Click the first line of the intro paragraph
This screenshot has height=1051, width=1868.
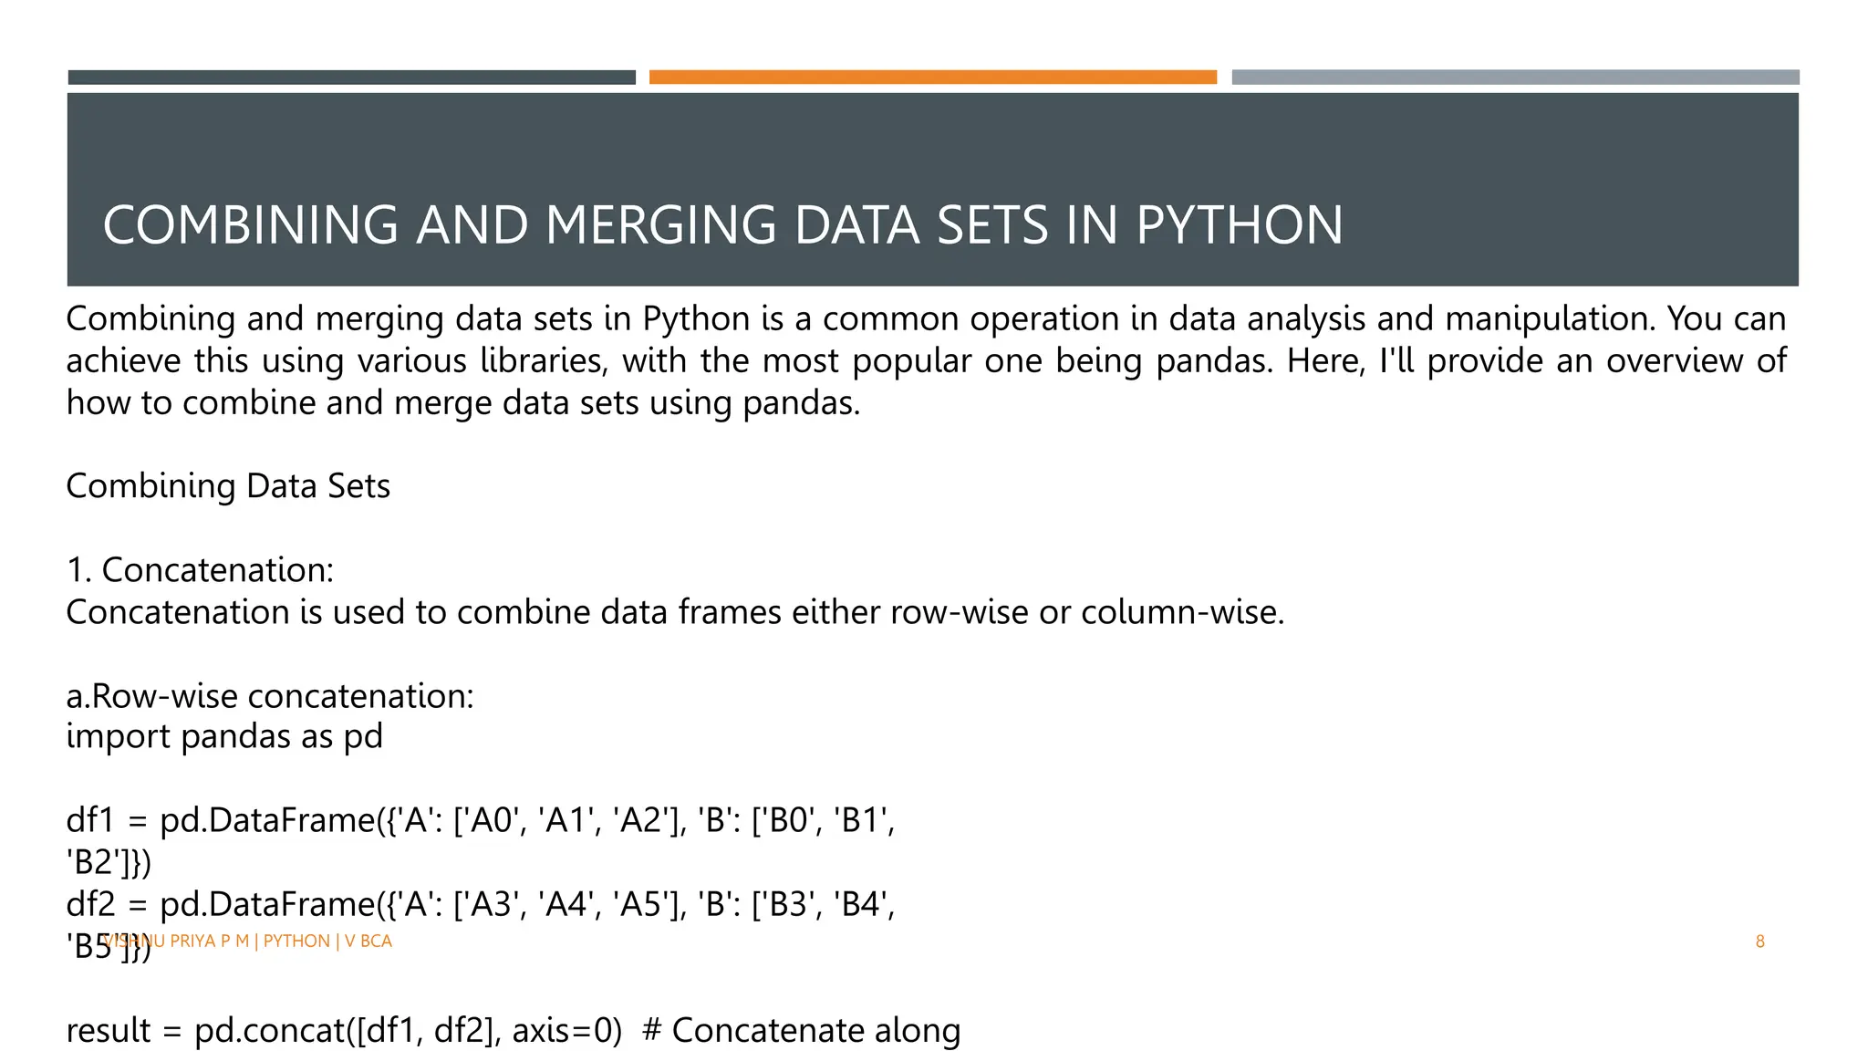(x=925, y=319)
